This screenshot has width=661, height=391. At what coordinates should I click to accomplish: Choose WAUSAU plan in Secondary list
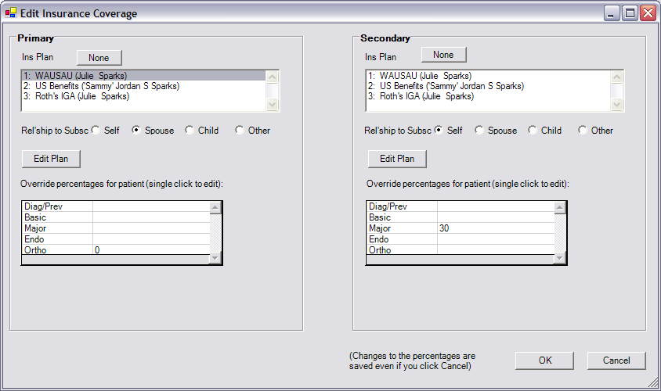tap(488, 76)
